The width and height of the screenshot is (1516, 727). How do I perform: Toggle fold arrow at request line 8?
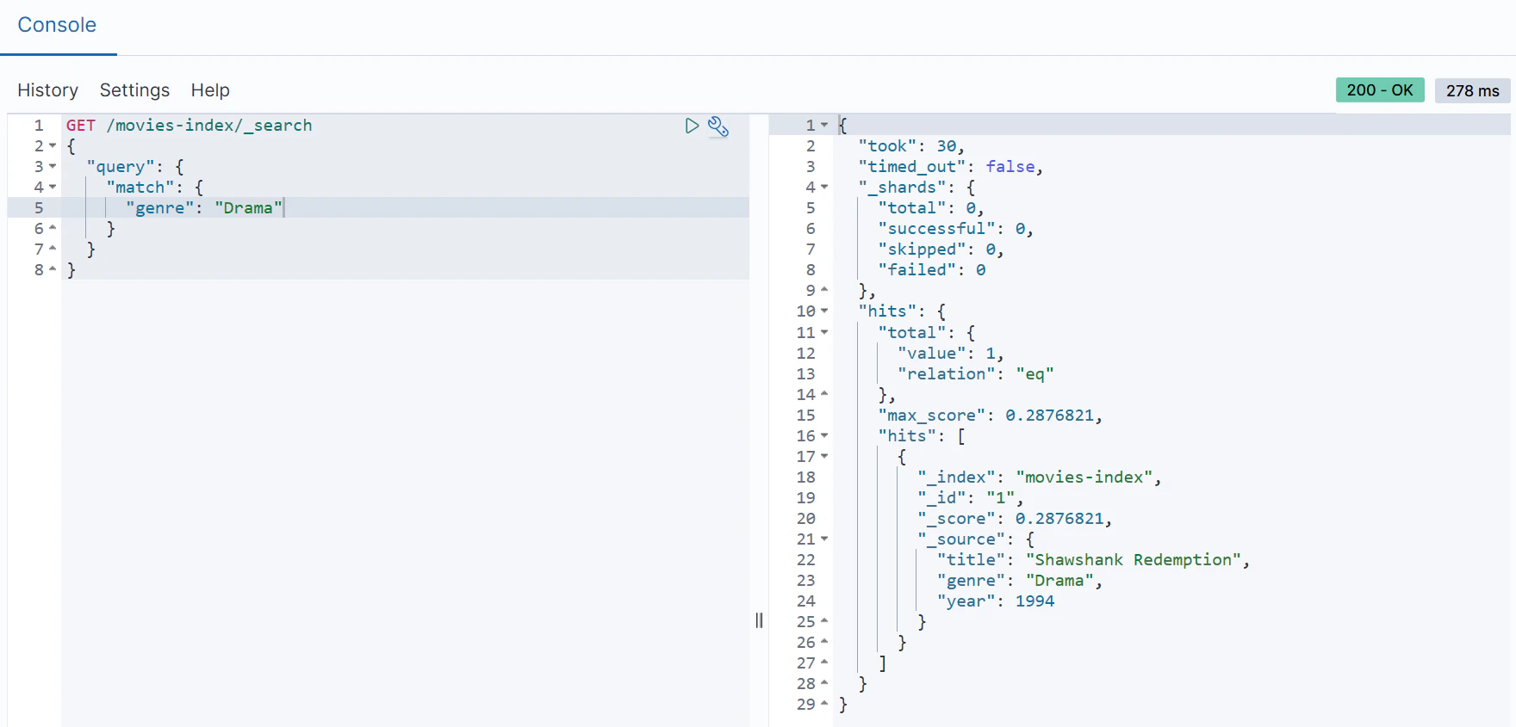tap(53, 269)
